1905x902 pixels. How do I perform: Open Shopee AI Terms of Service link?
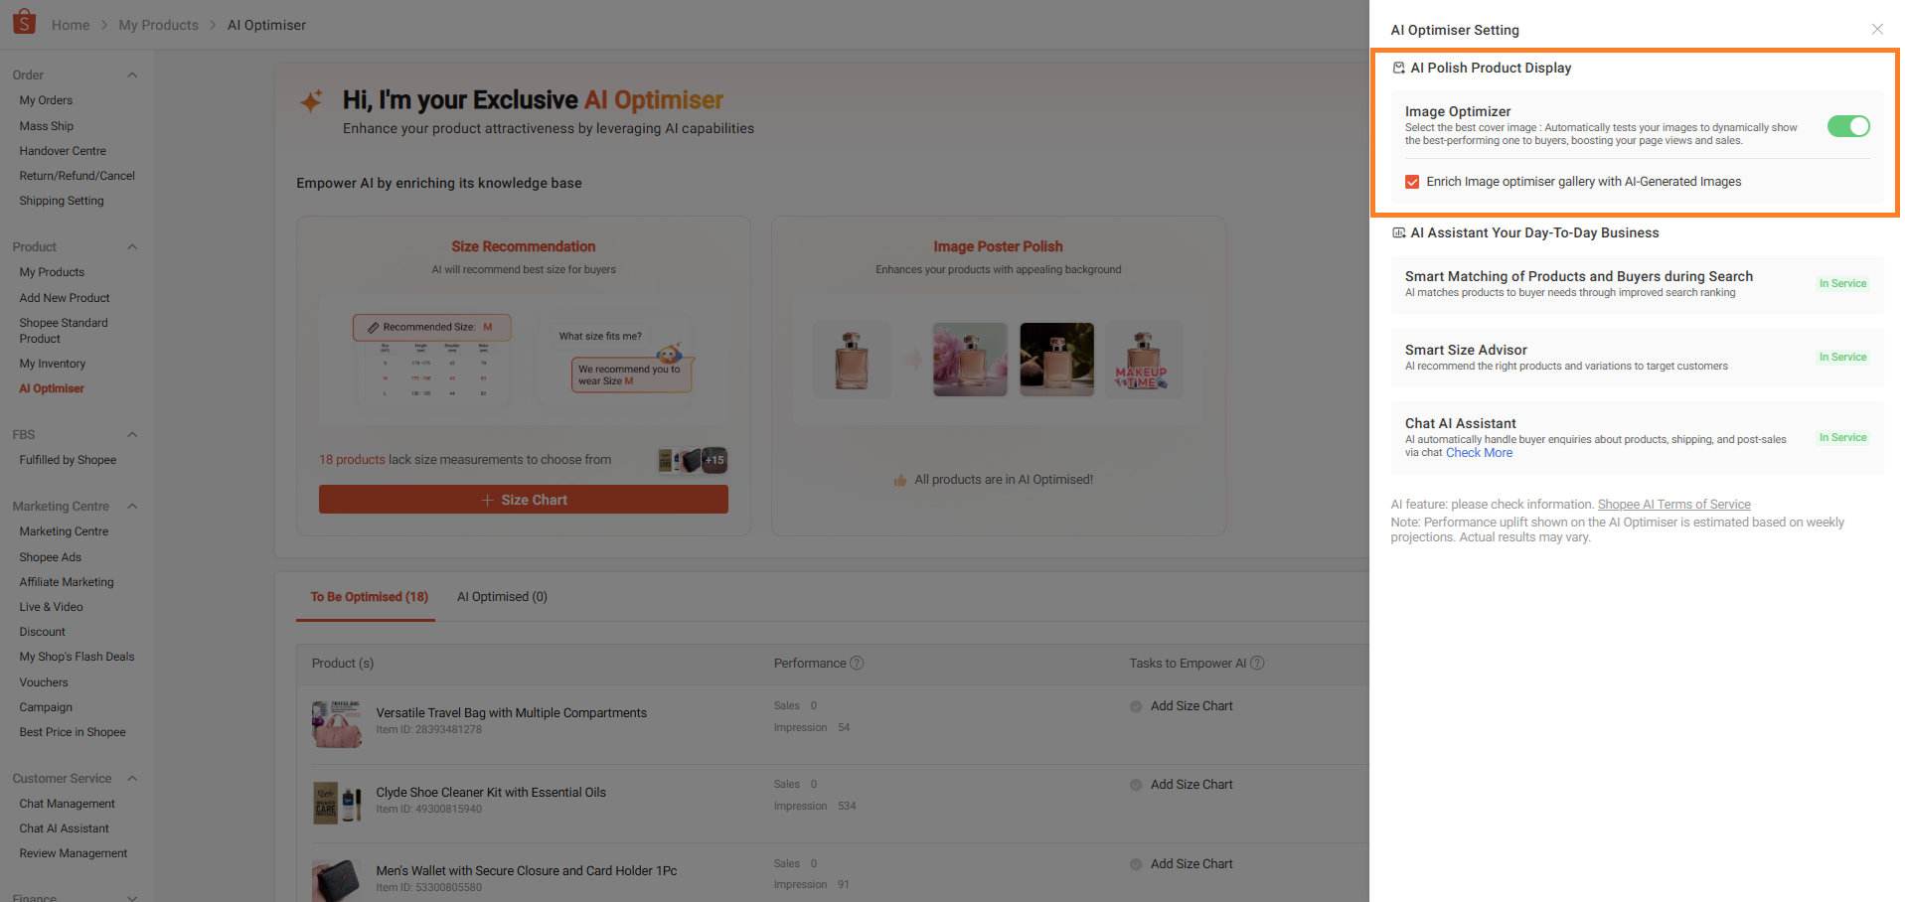tap(1673, 505)
